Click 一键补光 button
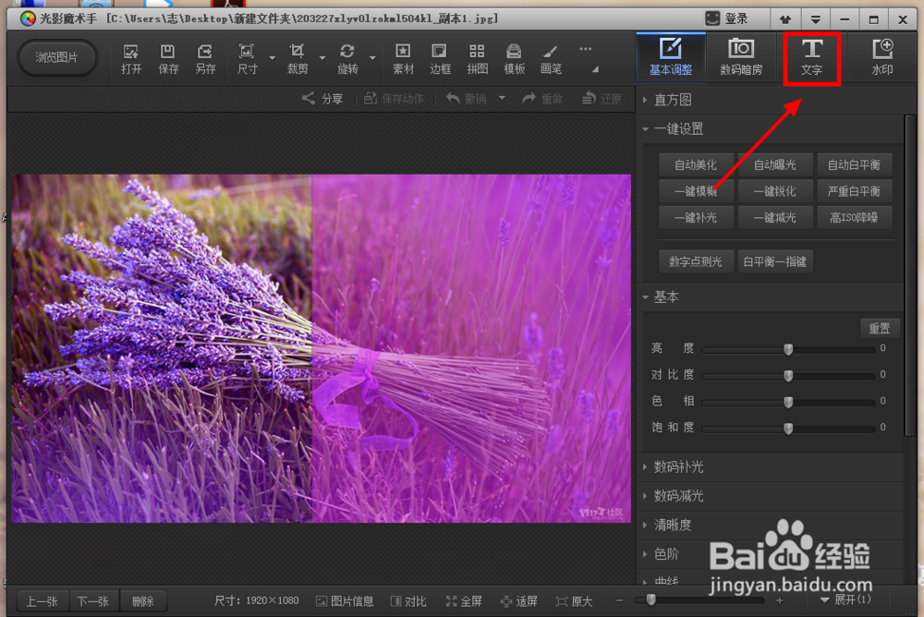The image size is (924, 617). coord(696,218)
